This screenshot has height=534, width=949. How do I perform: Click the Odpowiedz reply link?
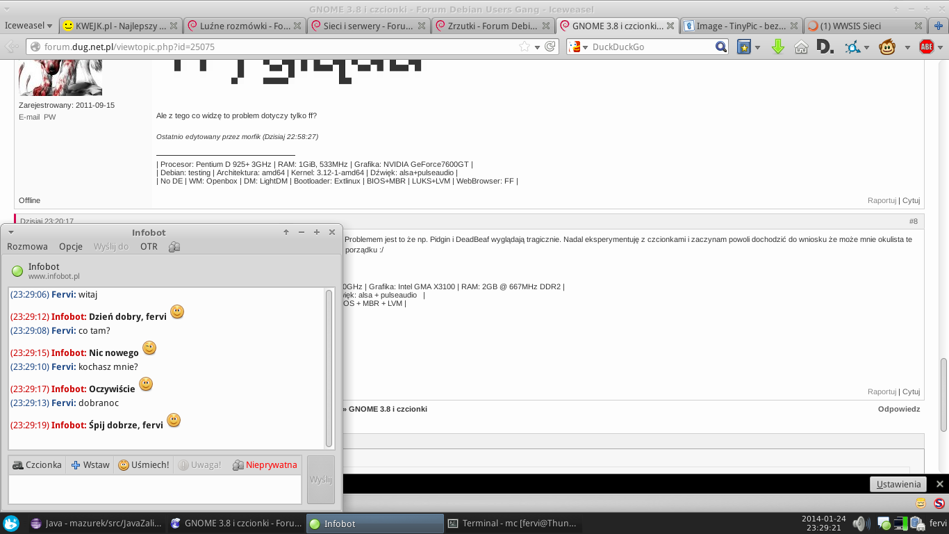pos(898,409)
